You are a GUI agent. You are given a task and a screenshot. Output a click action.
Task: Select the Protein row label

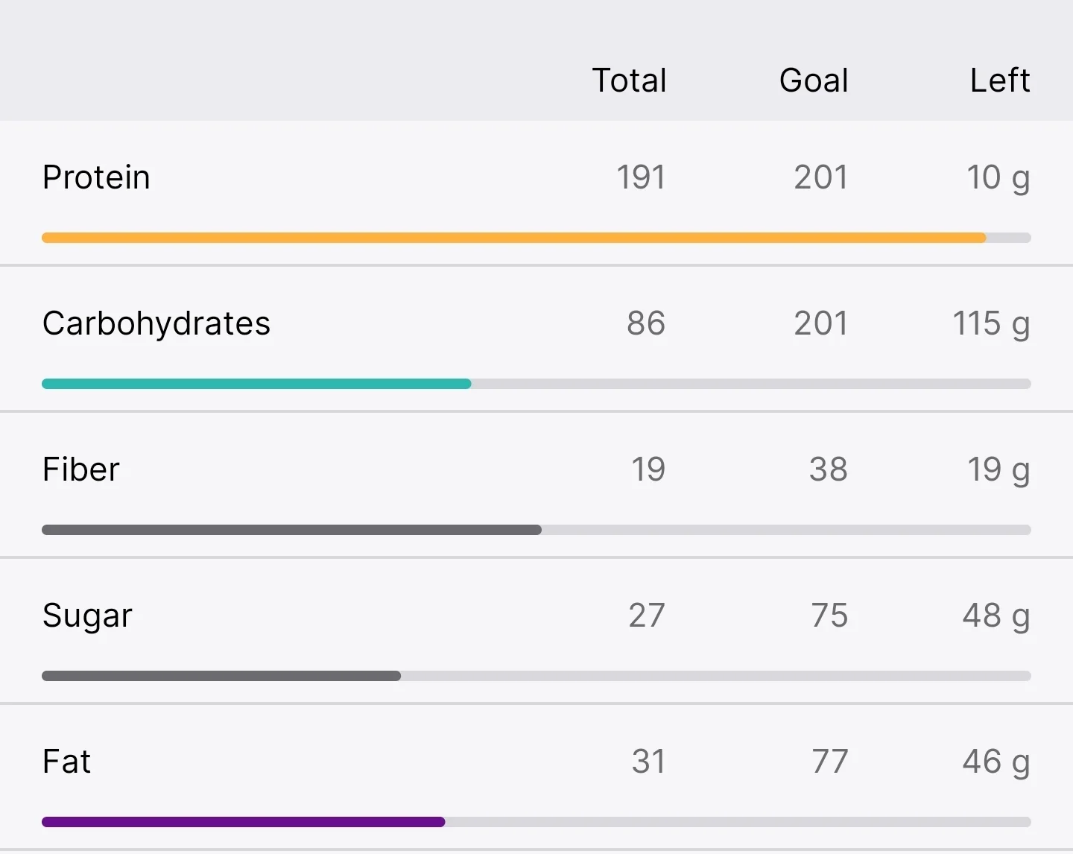tap(96, 177)
